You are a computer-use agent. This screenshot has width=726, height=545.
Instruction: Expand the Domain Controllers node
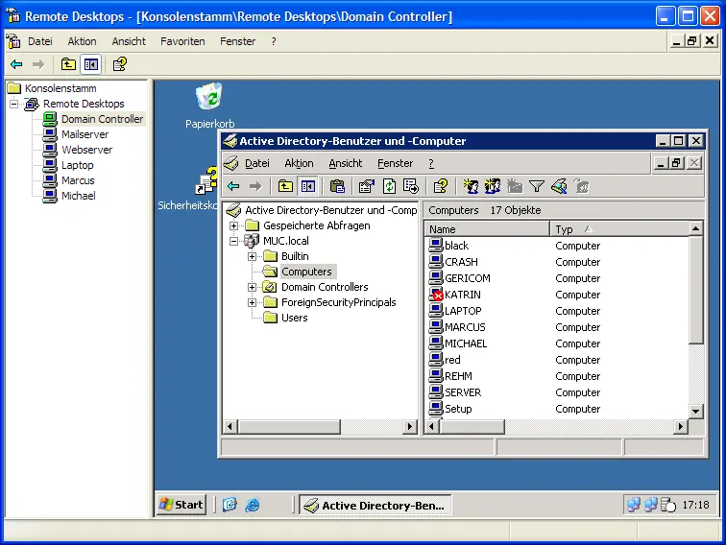[252, 287]
